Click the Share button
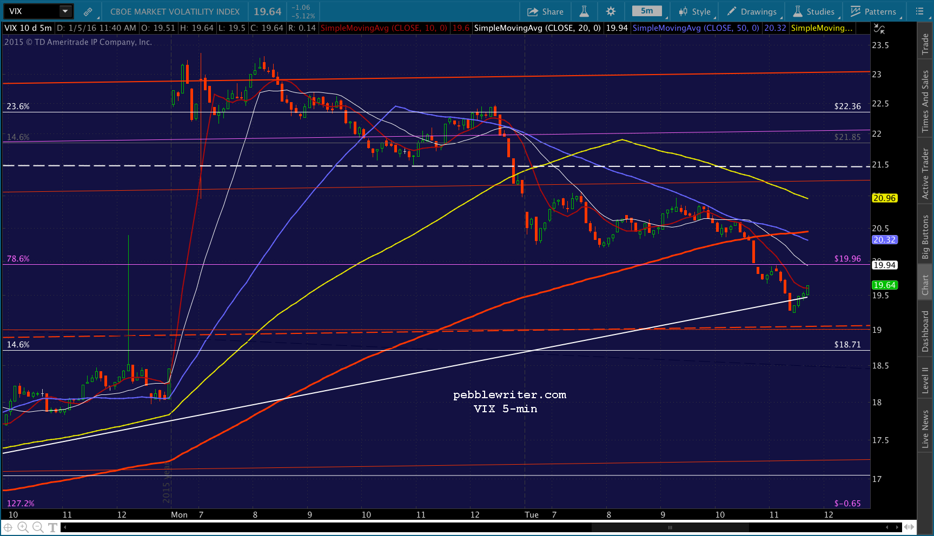The width and height of the screenshot is (934, 536). 545,11
